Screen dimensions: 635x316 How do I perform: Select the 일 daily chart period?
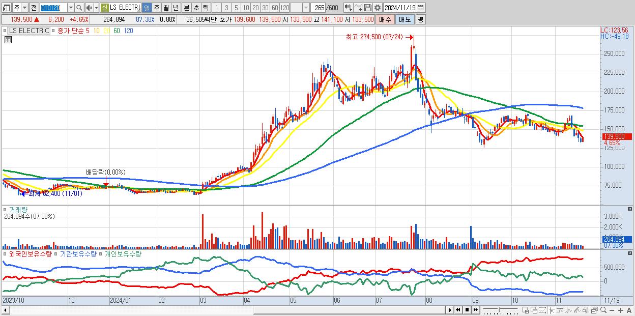coord(147,8)
